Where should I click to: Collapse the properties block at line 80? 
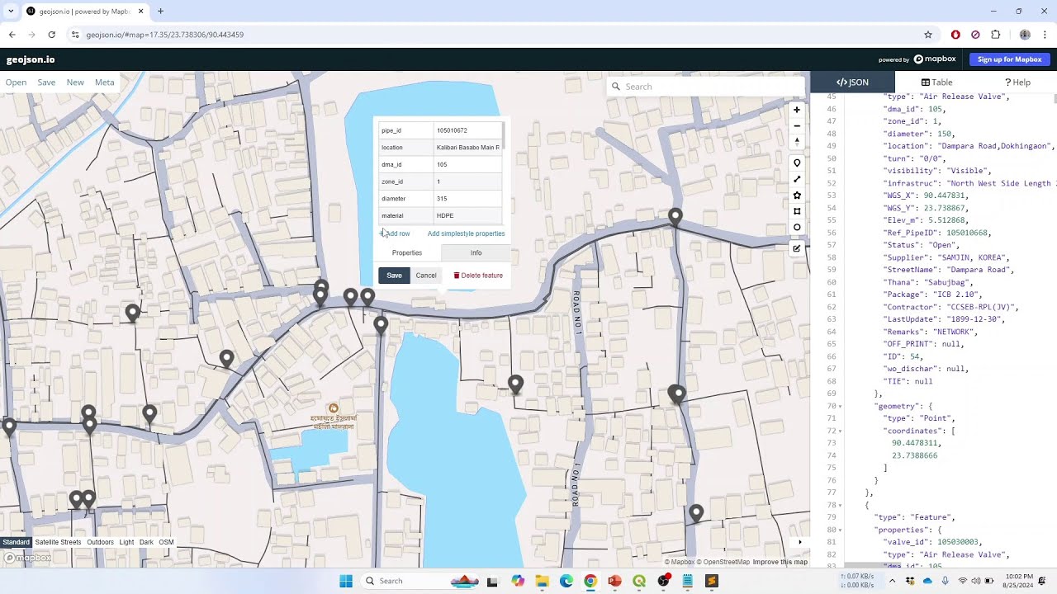coord(841,530)
